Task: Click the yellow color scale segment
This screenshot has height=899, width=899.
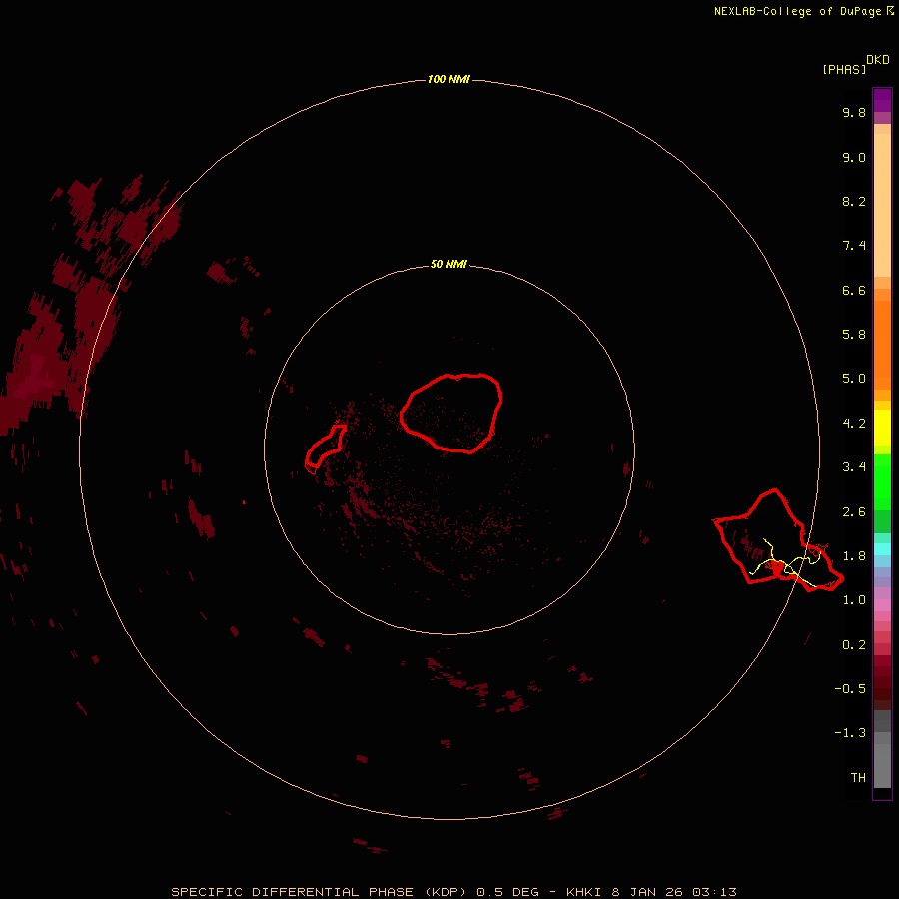Action: [882, 428]
